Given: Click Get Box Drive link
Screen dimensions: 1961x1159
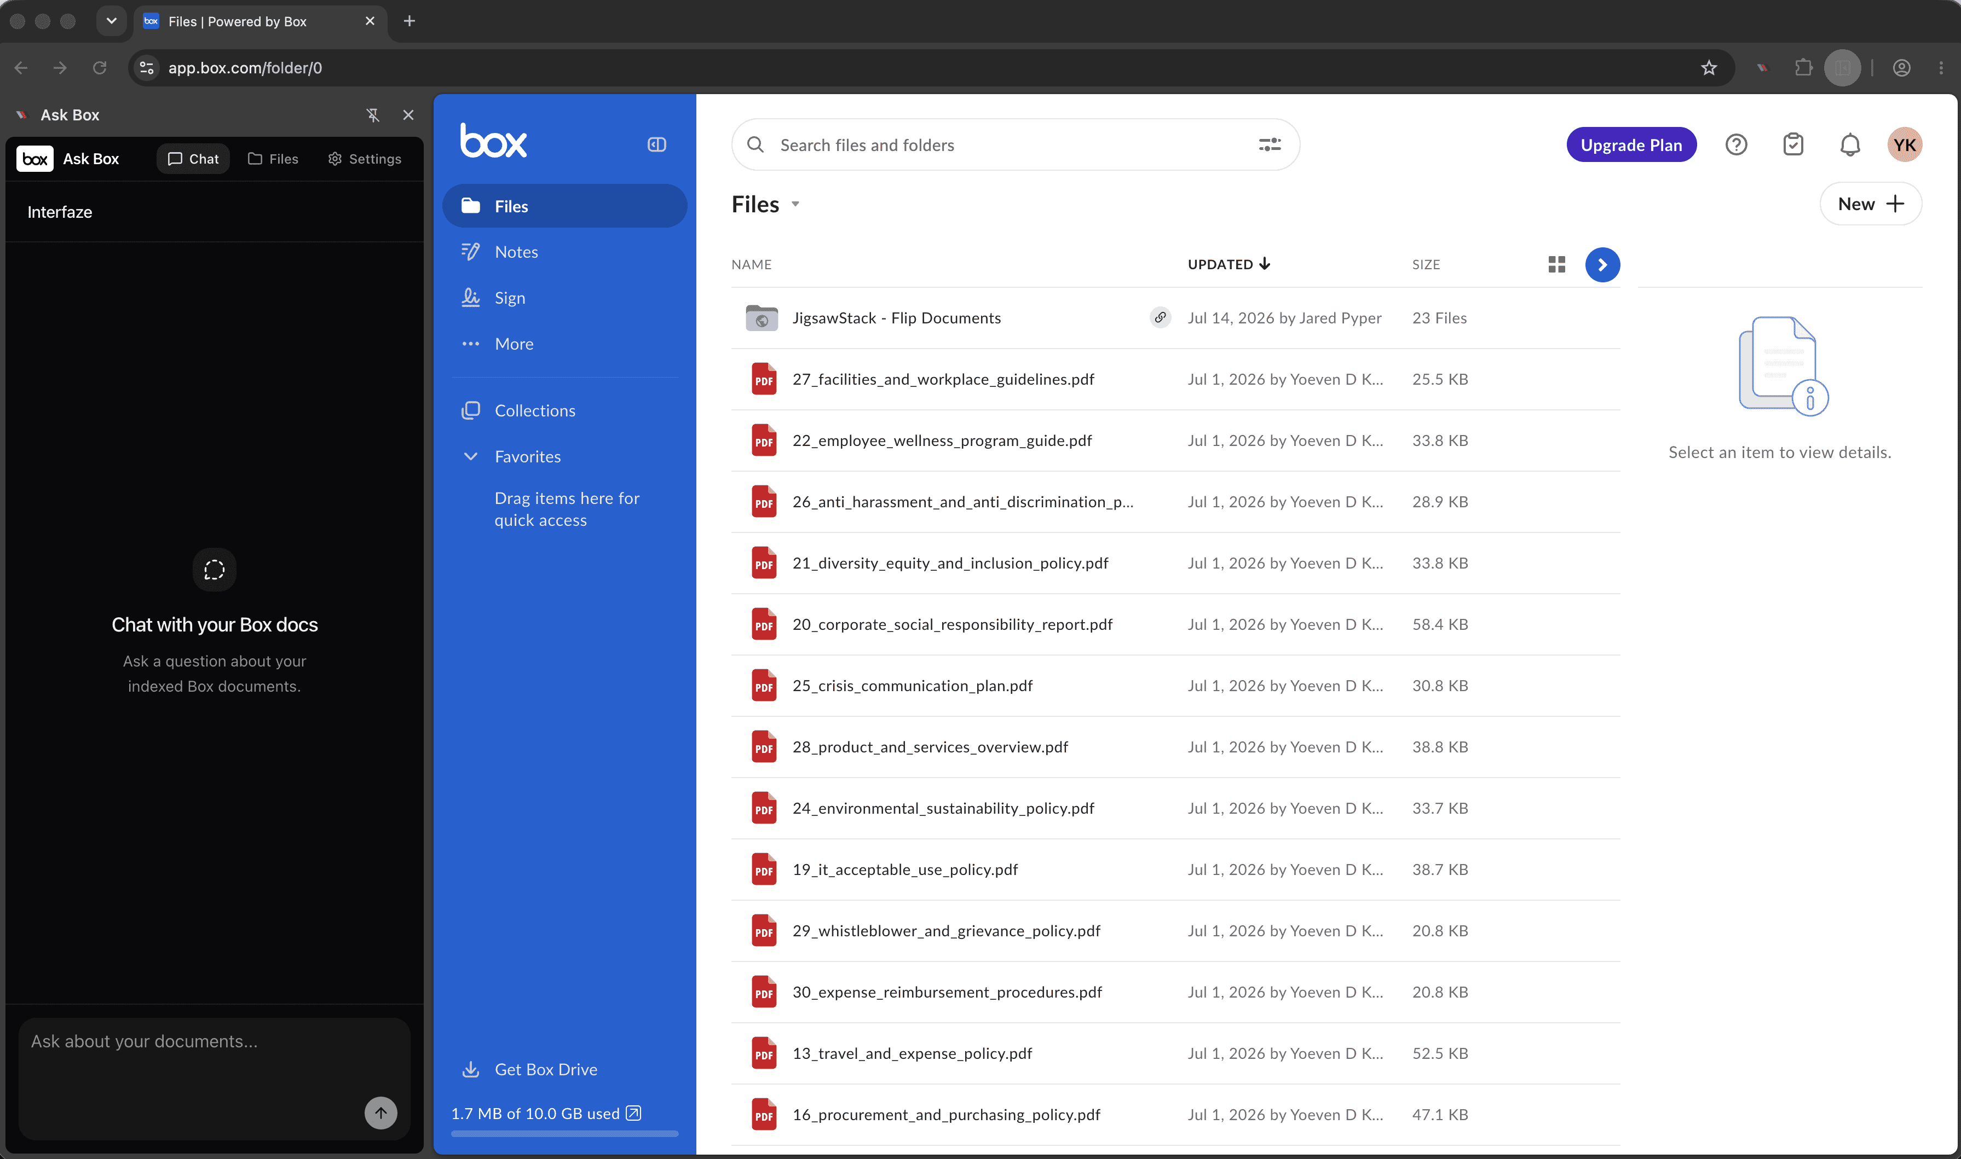Looking at the screenshot, I should click(x=530, y=1069).
